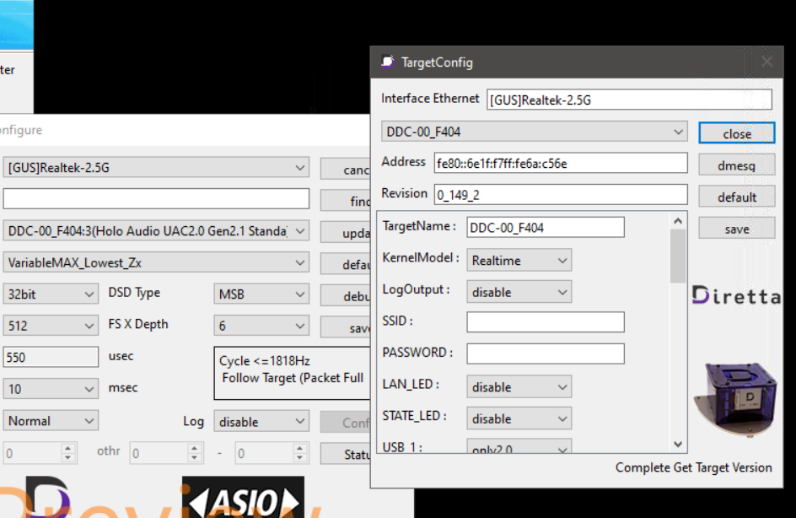Click the TargetName text field

(x=545, y=228)
